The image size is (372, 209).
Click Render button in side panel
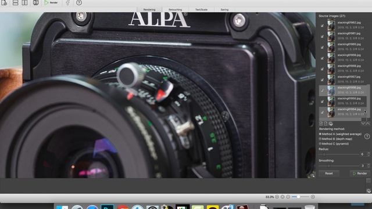(360, 174)
